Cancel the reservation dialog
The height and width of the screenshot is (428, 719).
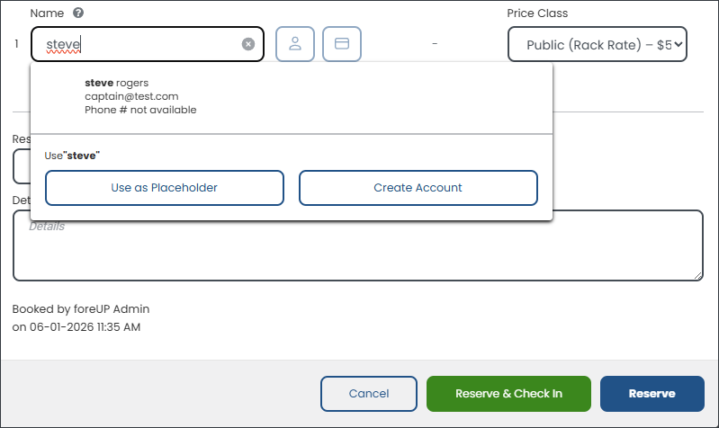click(x=369, y=394)
